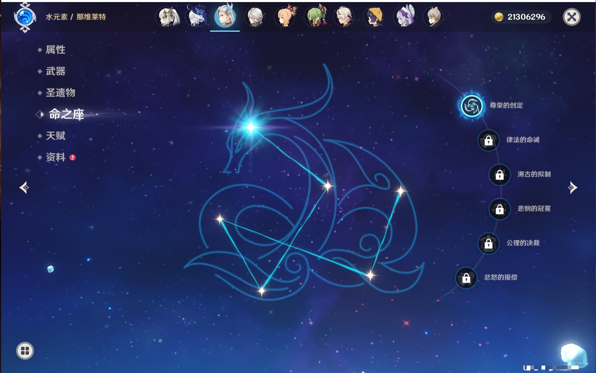Image resolution: width=596 pixels, height=373 pixels.
Task: Switch to the yellow-hat character avatar
Action: pyautogui.click(x=374, y=17)
